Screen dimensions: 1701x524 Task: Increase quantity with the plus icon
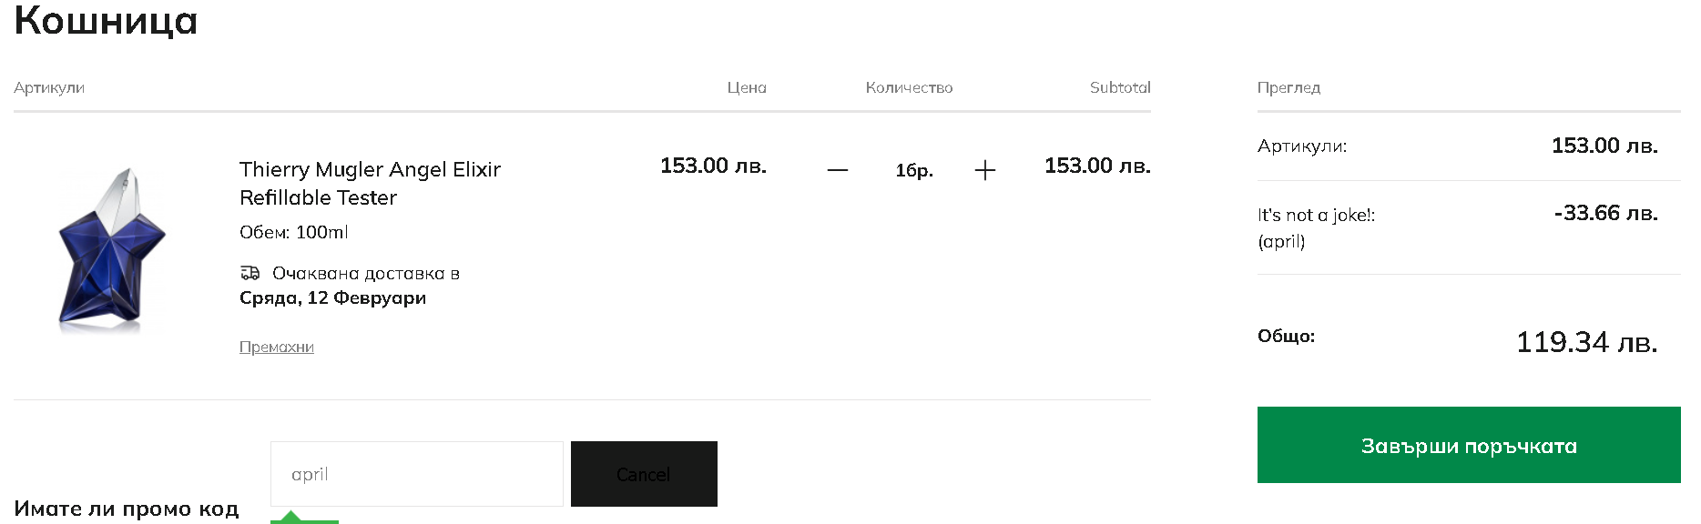[984, 170]
